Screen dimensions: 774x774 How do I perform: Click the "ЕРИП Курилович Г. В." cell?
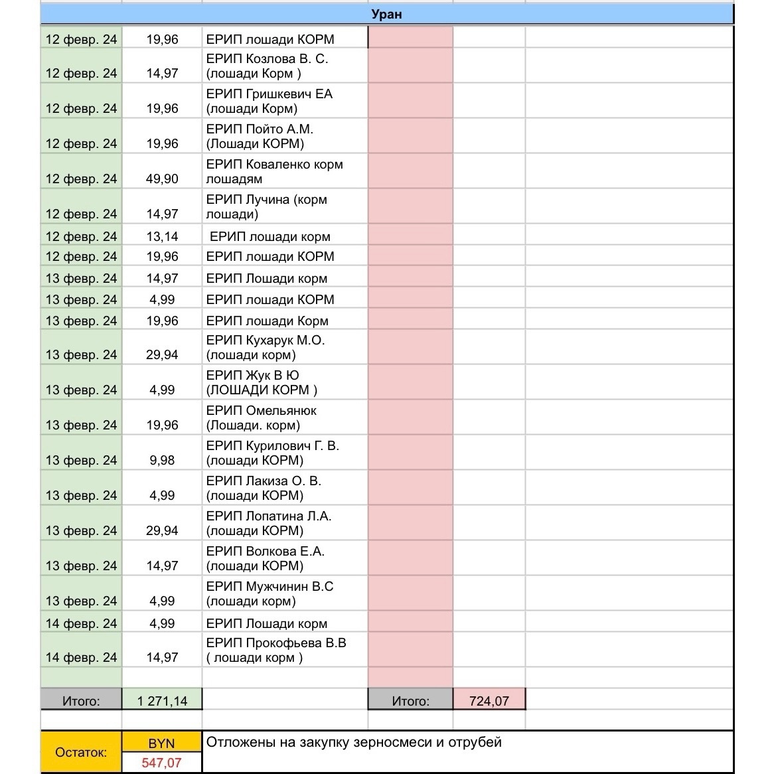284,453
